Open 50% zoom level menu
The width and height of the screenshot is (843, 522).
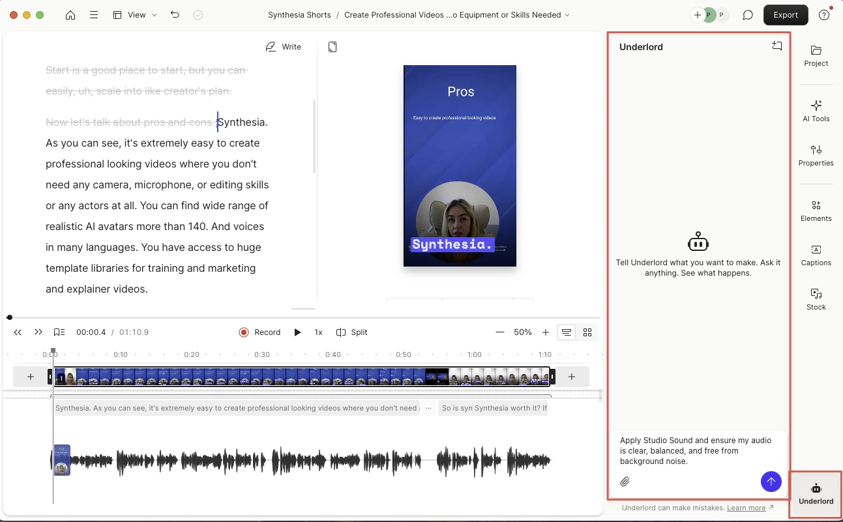pyautogui.click(x=523, y=332)
